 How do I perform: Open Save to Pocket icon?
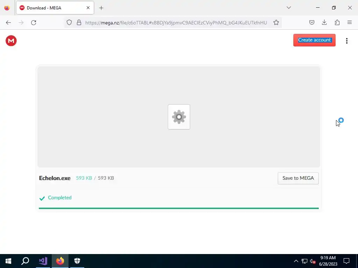pos(312,23)
